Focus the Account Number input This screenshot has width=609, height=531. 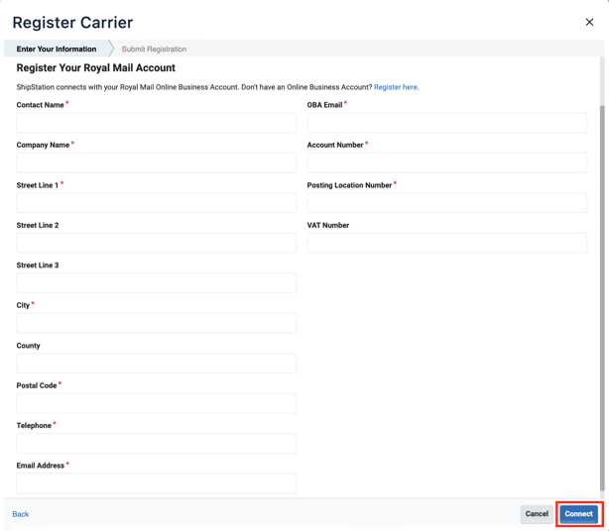tap(446, 162)
